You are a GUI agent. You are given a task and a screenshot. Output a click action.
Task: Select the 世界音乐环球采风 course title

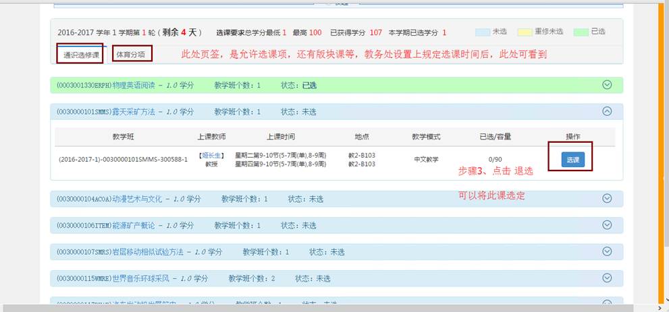(x=140, y=278)
